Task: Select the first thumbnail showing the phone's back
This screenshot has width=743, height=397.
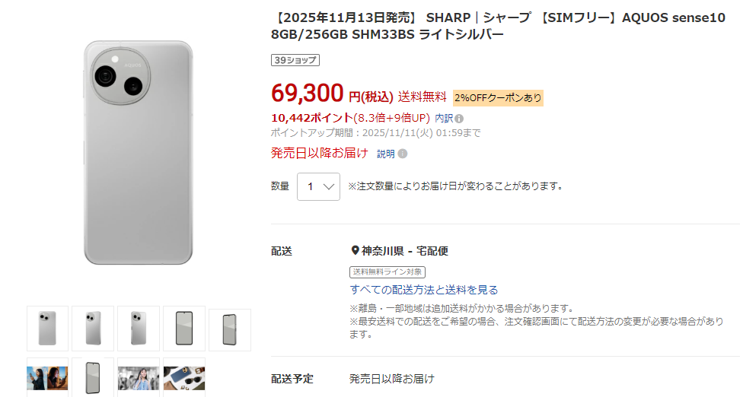Action: click(x=47, y=329)
